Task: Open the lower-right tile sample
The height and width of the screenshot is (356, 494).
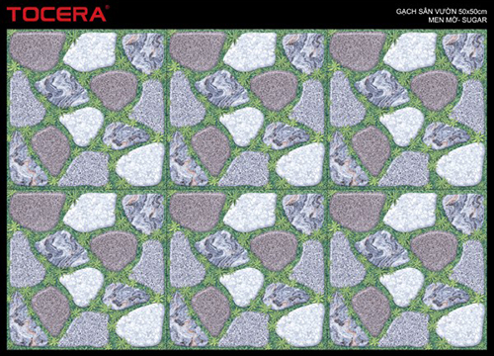Action: pyautogui.click(x=407, y=269)
